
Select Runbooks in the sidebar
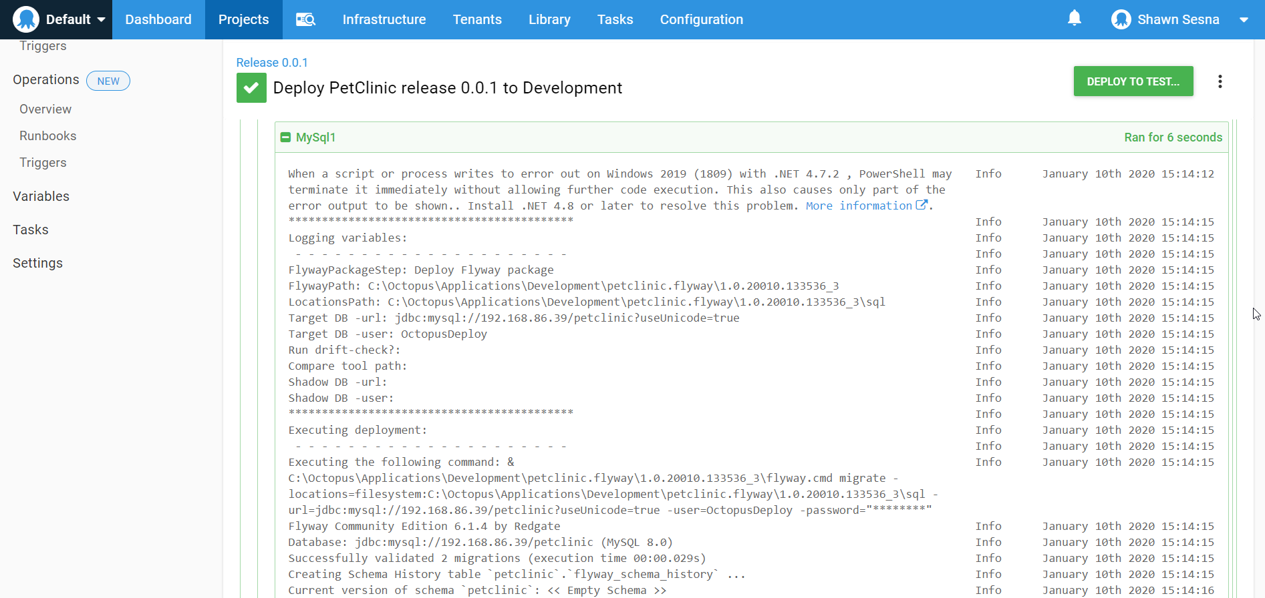(48, 136)
